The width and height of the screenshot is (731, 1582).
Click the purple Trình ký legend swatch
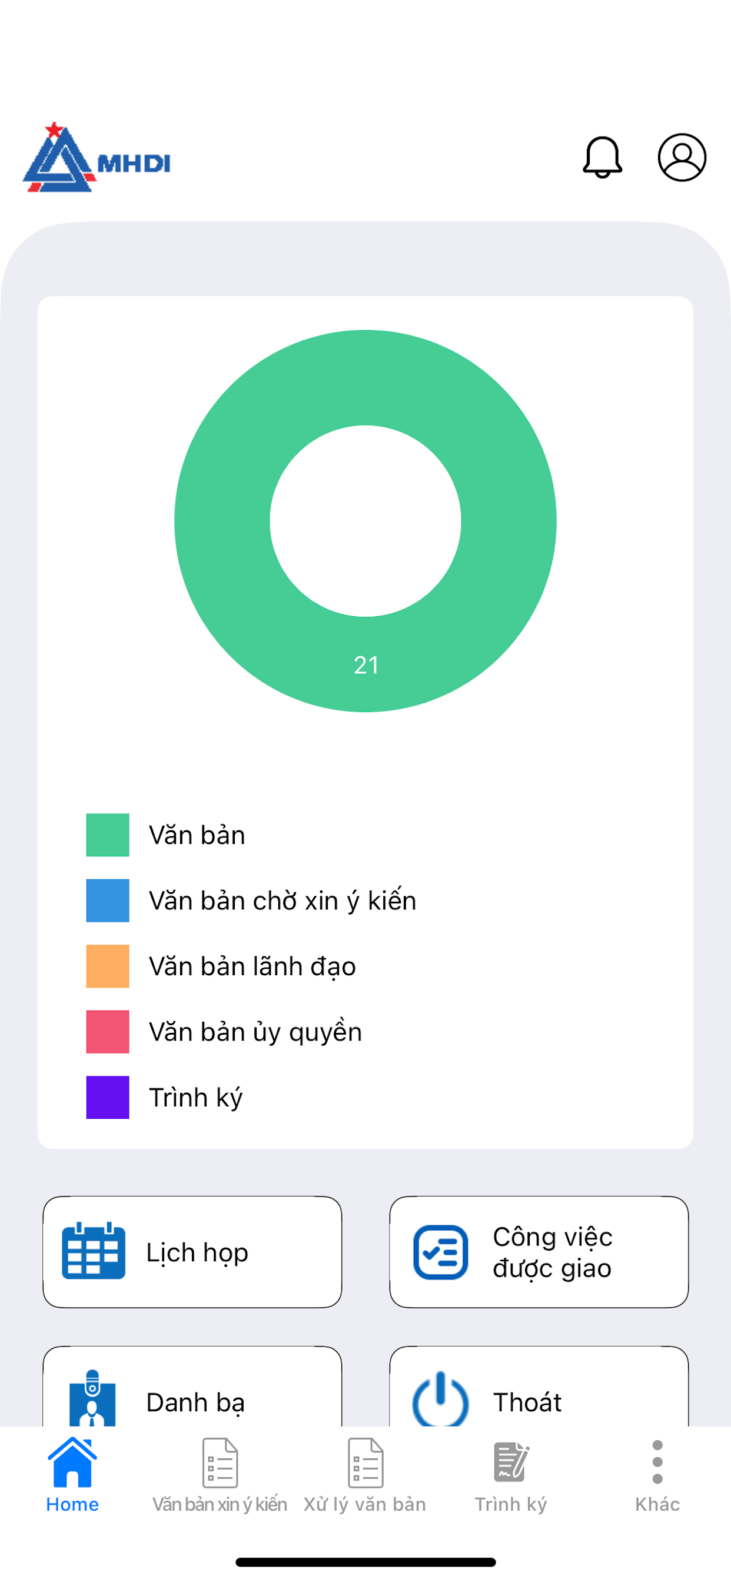[108, 1098]
